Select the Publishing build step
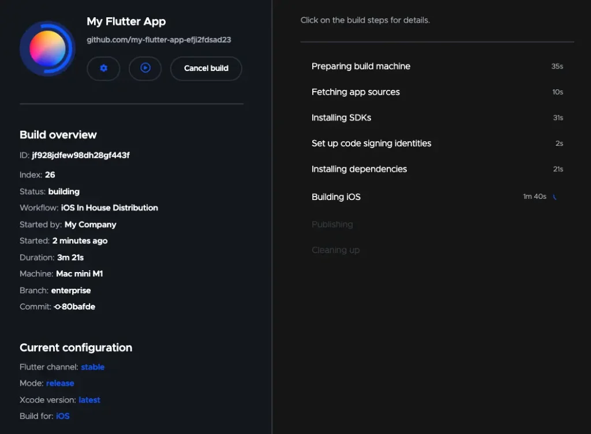Viewport: 591px width, 434px height. tap(332, 225)
